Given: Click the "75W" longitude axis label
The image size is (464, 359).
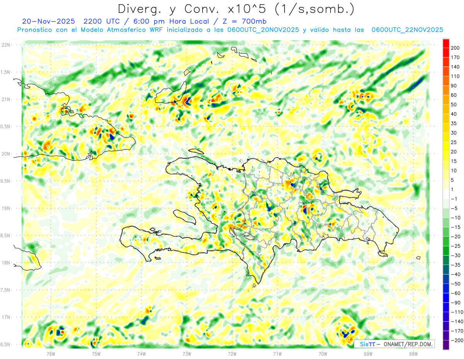Looking at the screenshot, I should click(96, 354).
